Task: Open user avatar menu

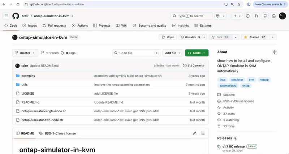Action: click(282, 16)
